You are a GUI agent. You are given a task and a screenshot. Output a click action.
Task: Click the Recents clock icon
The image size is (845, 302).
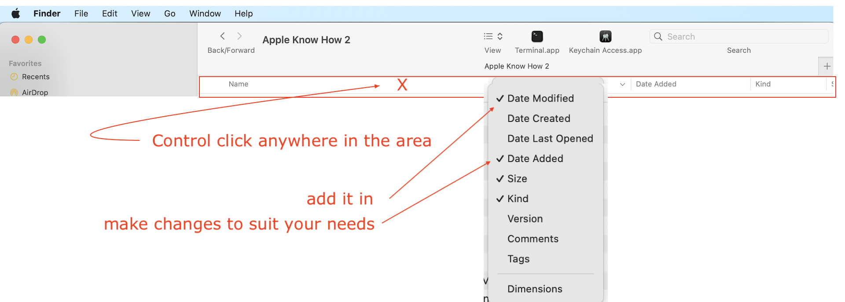coord(14,77)
